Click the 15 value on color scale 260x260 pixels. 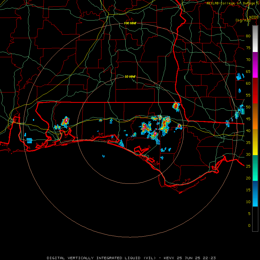click(x=248, y=190)
